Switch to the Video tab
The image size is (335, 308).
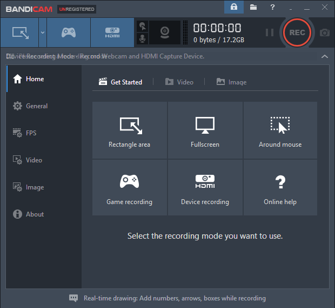(179, 82)
